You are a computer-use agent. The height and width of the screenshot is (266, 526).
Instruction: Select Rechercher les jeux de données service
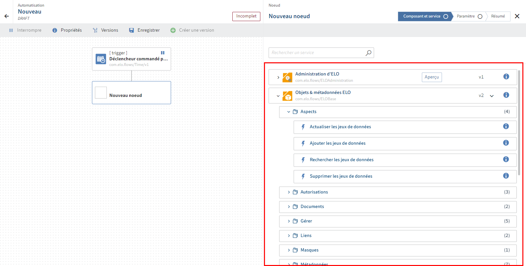(x=405, y=160)
